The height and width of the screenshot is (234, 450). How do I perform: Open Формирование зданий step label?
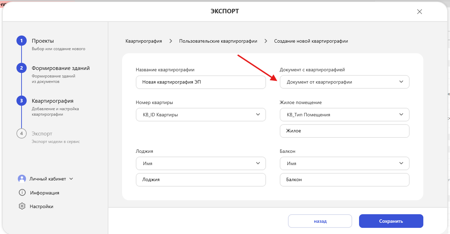click(x=61, y=68)
